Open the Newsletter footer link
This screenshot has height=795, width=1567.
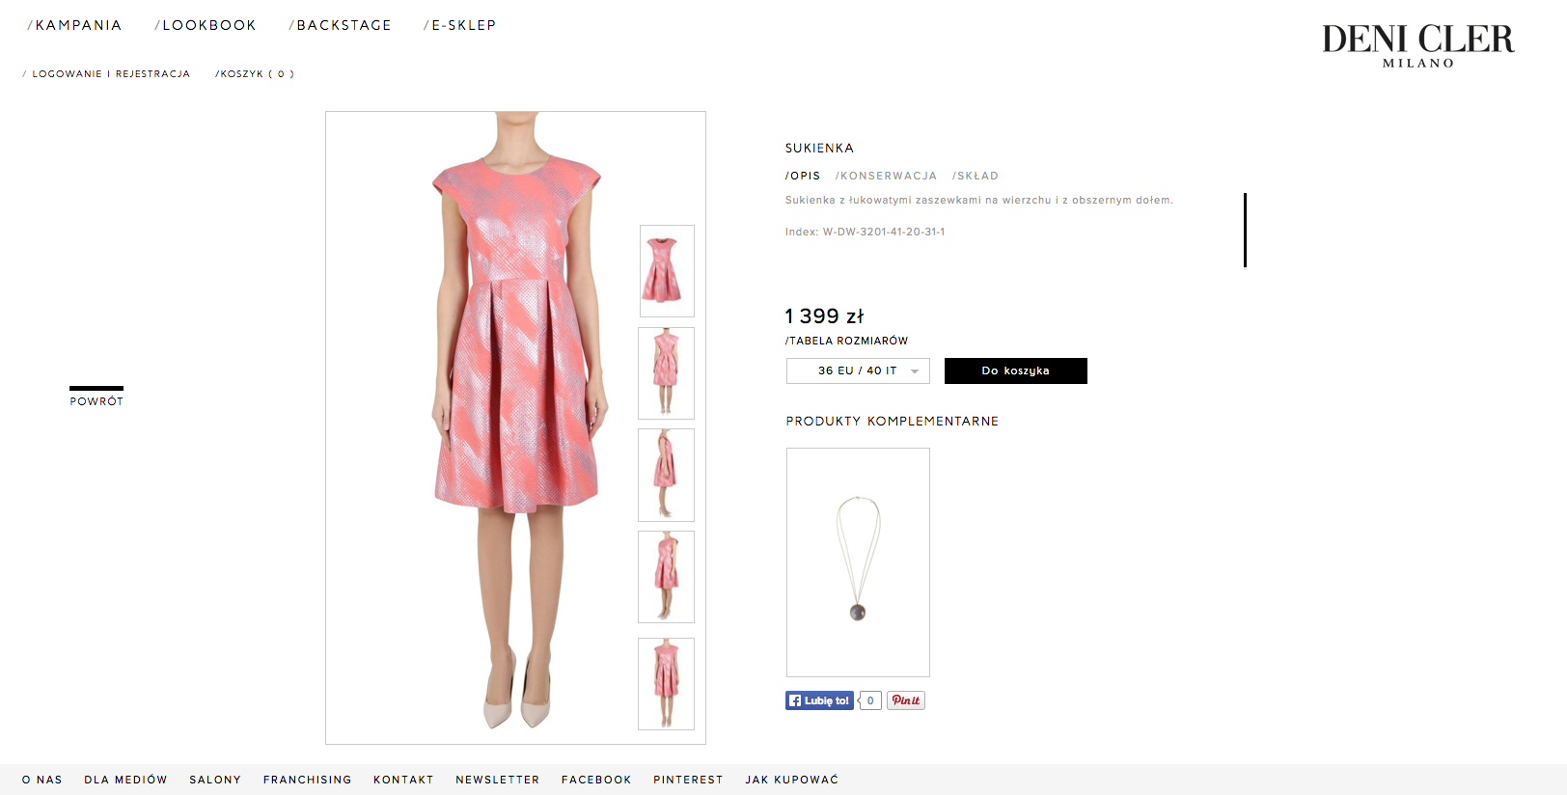(x=498, y=780)
